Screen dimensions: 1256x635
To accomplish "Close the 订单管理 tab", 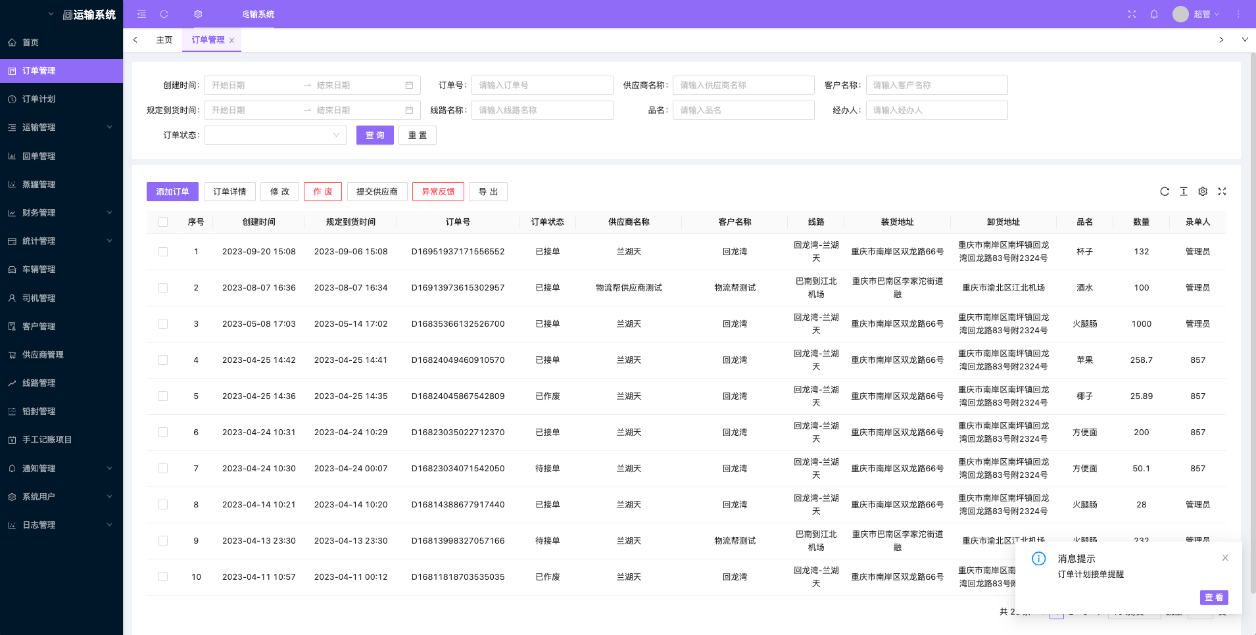I will (x=231, y=40).
